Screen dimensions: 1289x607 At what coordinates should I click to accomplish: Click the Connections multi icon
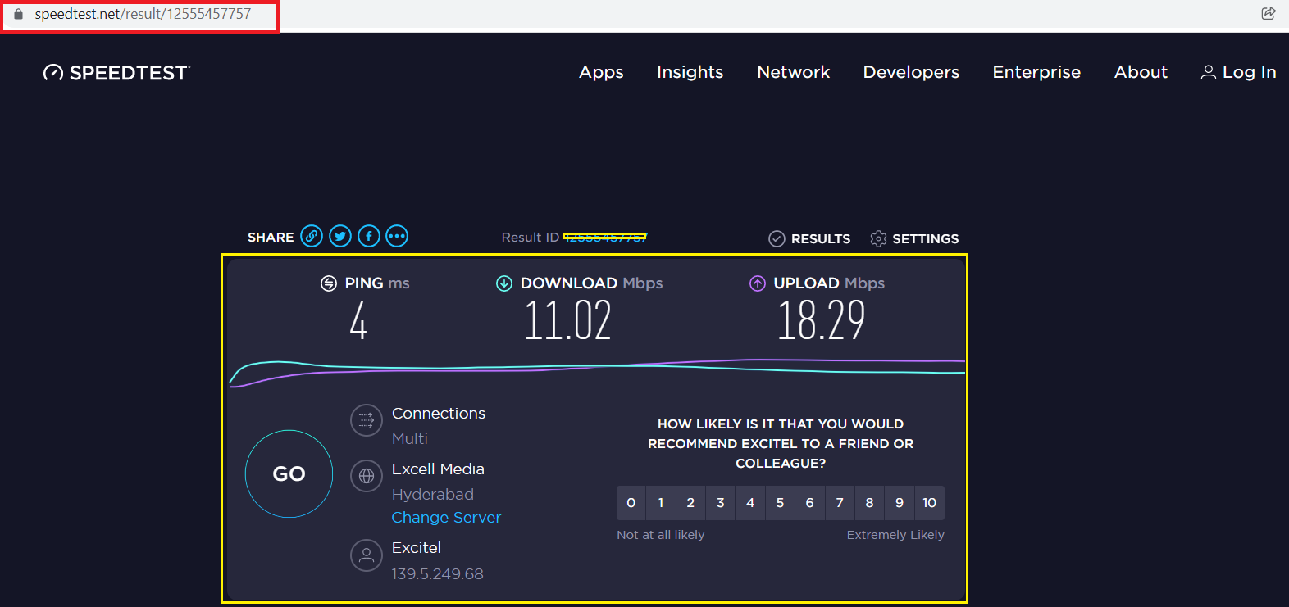tap(367, 420)
